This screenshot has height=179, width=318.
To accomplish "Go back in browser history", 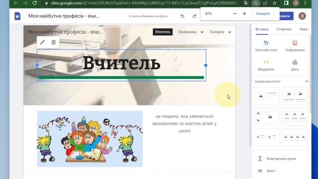I will (16, 3).
